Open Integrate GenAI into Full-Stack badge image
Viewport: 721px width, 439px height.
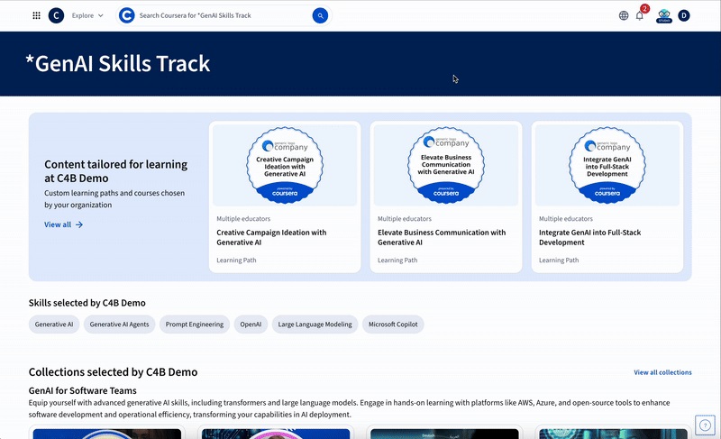pos(607,165)
